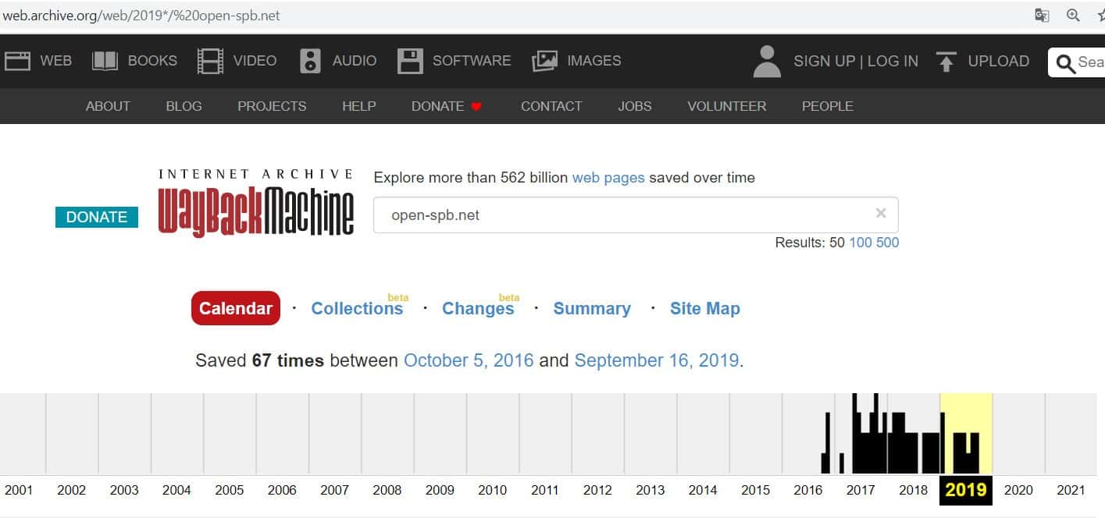Click the browser translate page icon
Image resolution: width=1105 pixels, height=518 pixels.
(x=1042, y=16)
